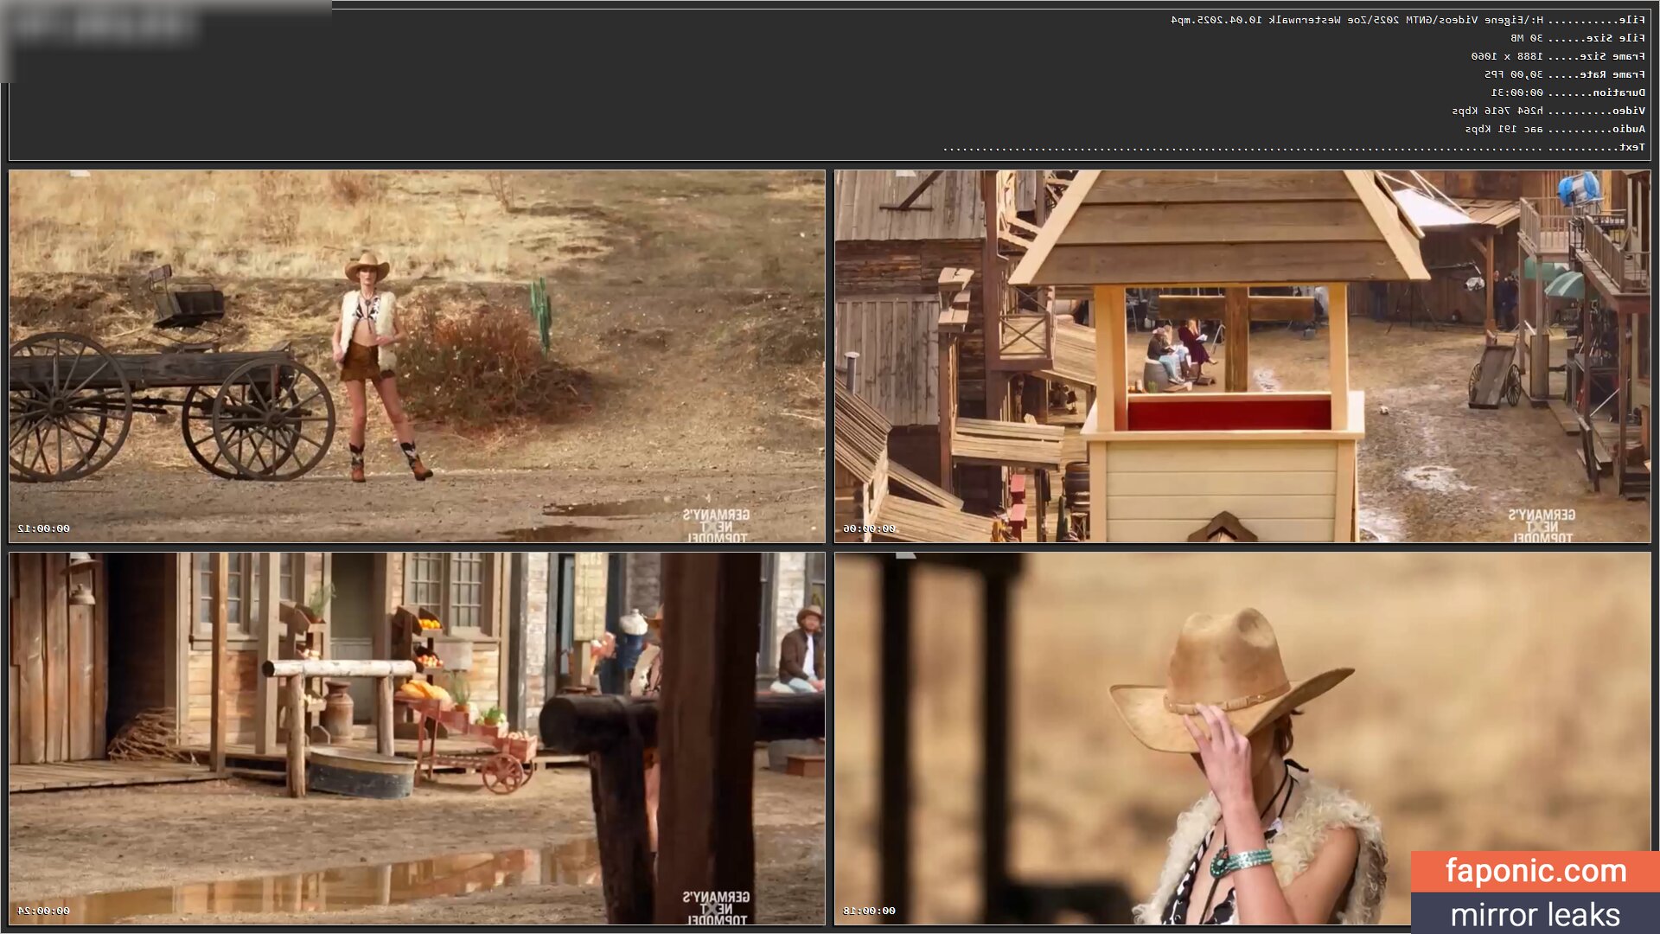
Task: Select the mirrored 'Audio aac 191 Kbps' line
Action: [1555, 129]
